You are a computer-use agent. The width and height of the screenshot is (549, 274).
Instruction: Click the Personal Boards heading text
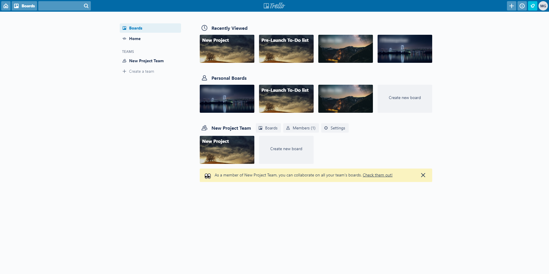pyautogui.click(x=229, y=78)
